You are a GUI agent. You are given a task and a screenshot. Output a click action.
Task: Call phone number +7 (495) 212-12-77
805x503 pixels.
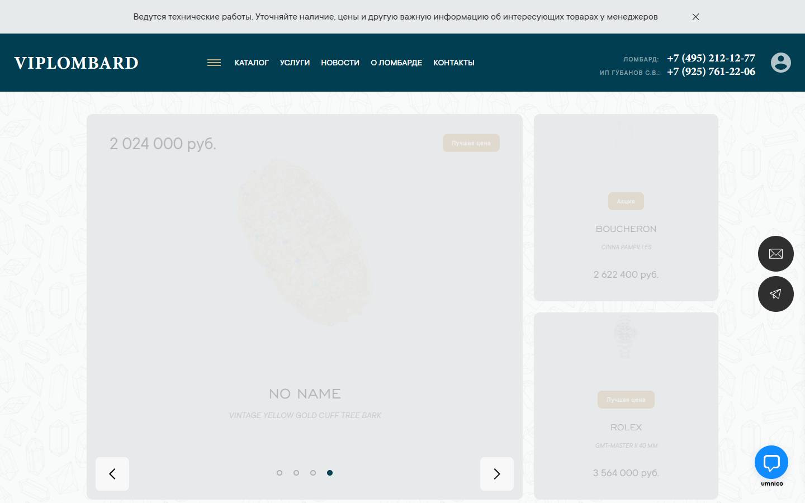tap(711, 58)
